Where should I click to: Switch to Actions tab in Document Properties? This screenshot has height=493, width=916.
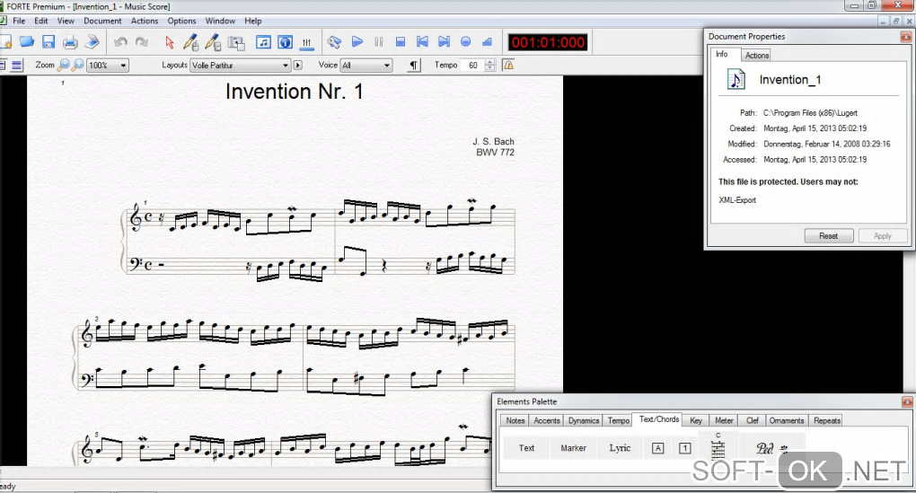tap(757, 56)
